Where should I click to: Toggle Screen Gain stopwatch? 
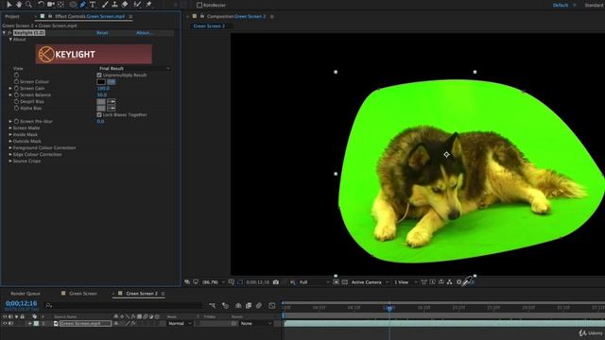(x=16, y=88)
